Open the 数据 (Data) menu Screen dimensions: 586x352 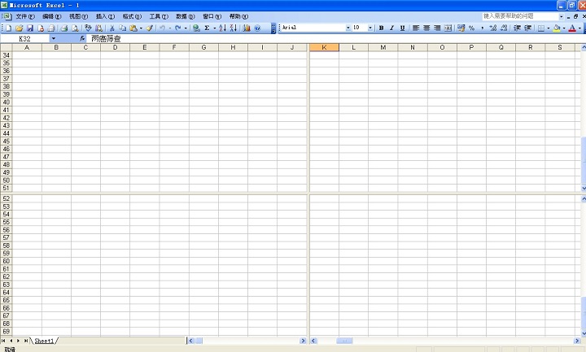185,16
